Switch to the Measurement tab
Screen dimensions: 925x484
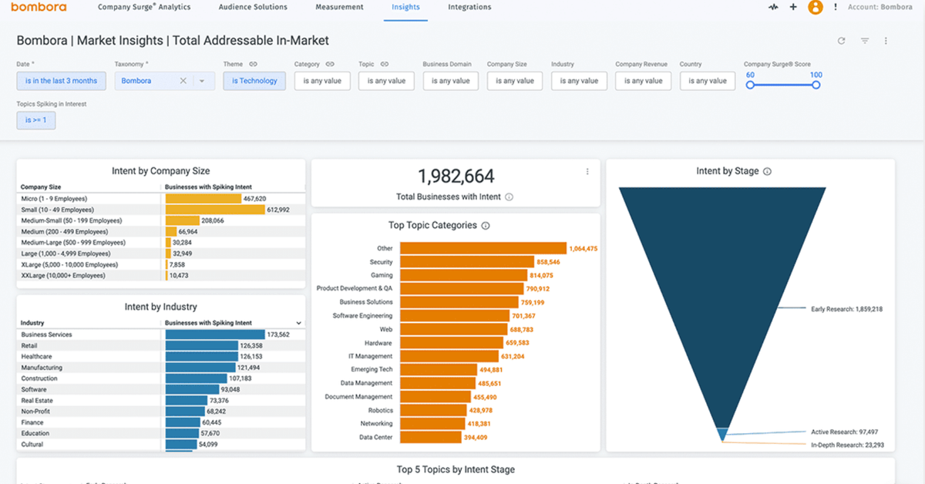pyautogui.click(x=339, y=7)
